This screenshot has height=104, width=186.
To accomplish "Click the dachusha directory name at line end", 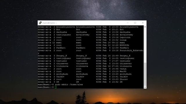I will [x=125, y=32].
